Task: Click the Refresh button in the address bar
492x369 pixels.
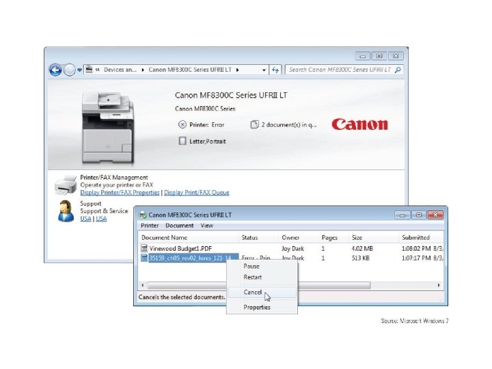Action: tap(275, 70)
